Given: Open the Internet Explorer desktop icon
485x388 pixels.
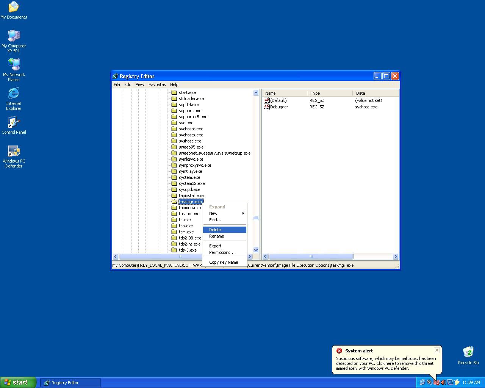Looking at the screenshot, I should pyautogui.click(x=14, y=94).
